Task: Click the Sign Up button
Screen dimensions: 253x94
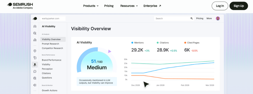Action: (x=239, y=6)
